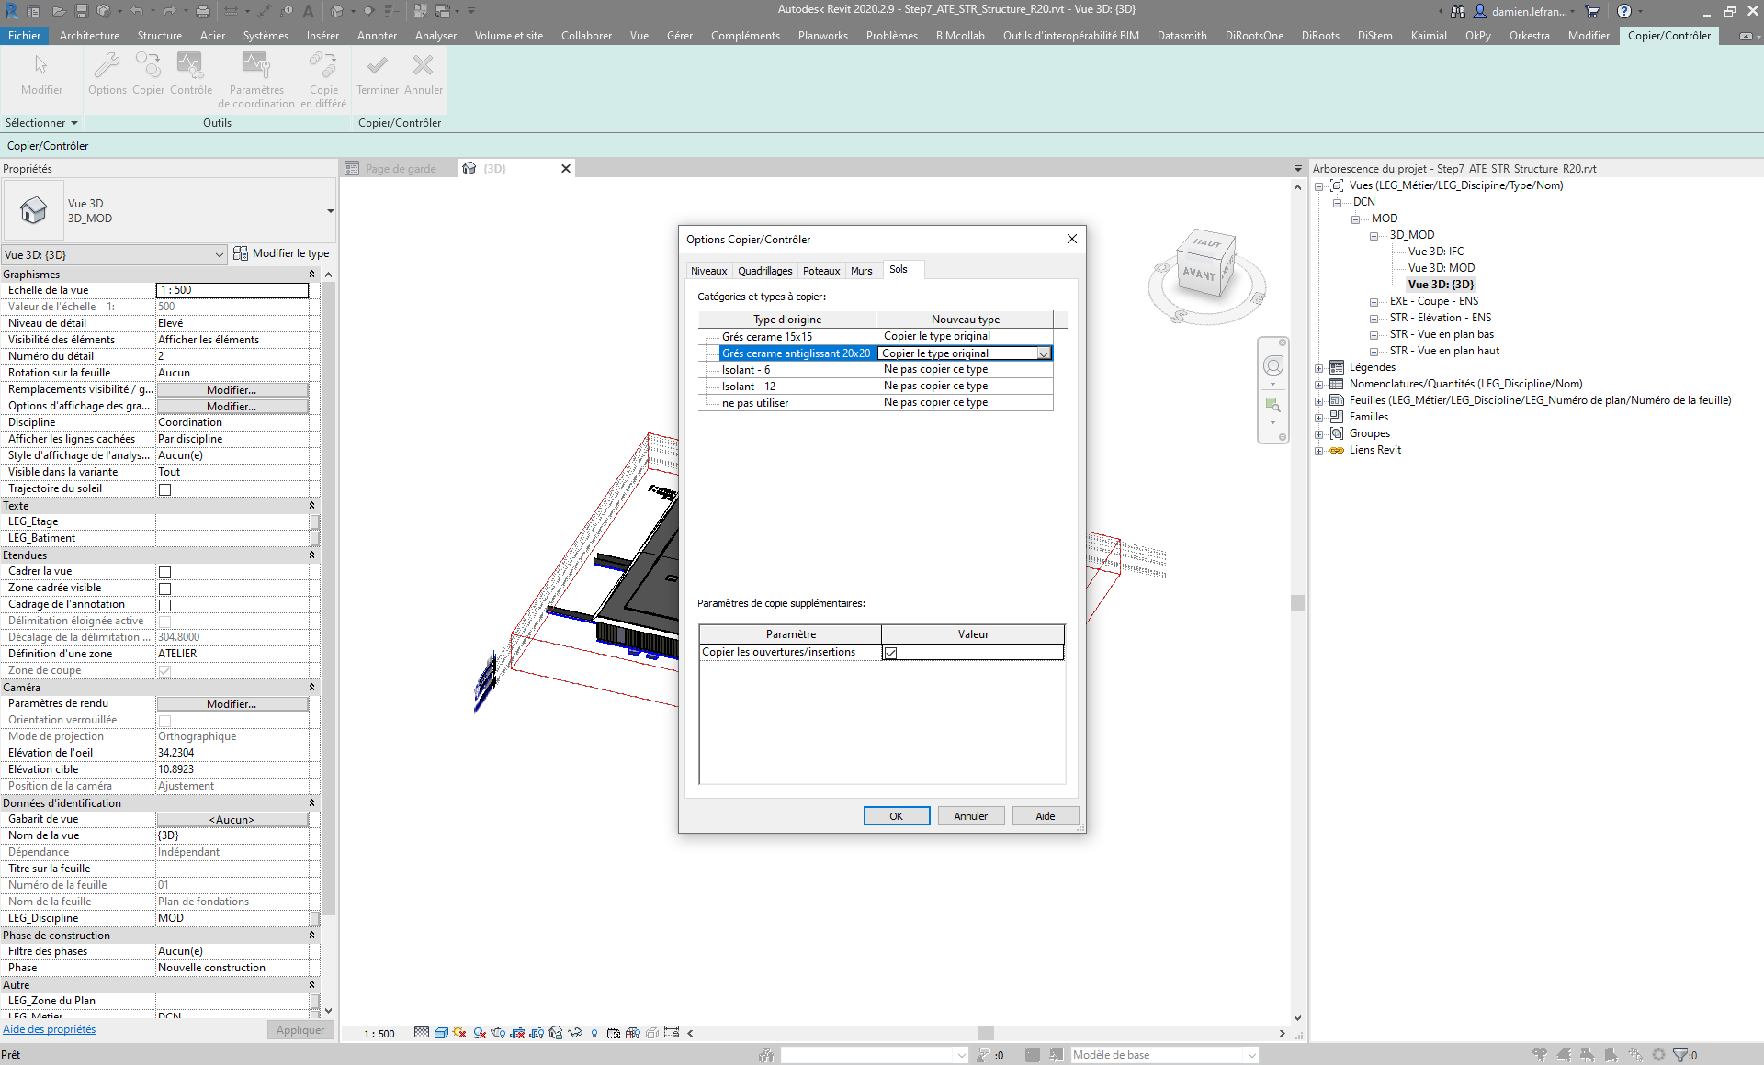Click horizontal scrollbar thumb under 3D view
Screen dimensions: 1764x1065
point(986,1033)
